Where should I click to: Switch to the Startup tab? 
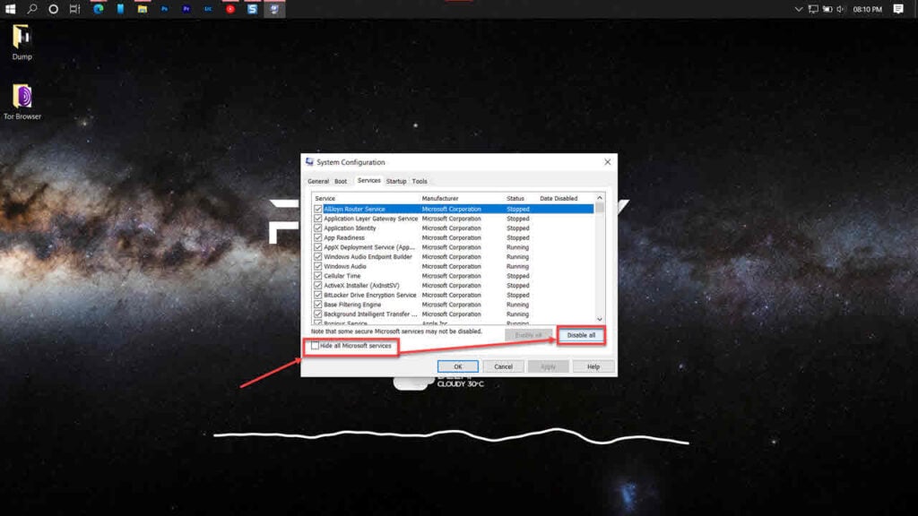(396, 181)
